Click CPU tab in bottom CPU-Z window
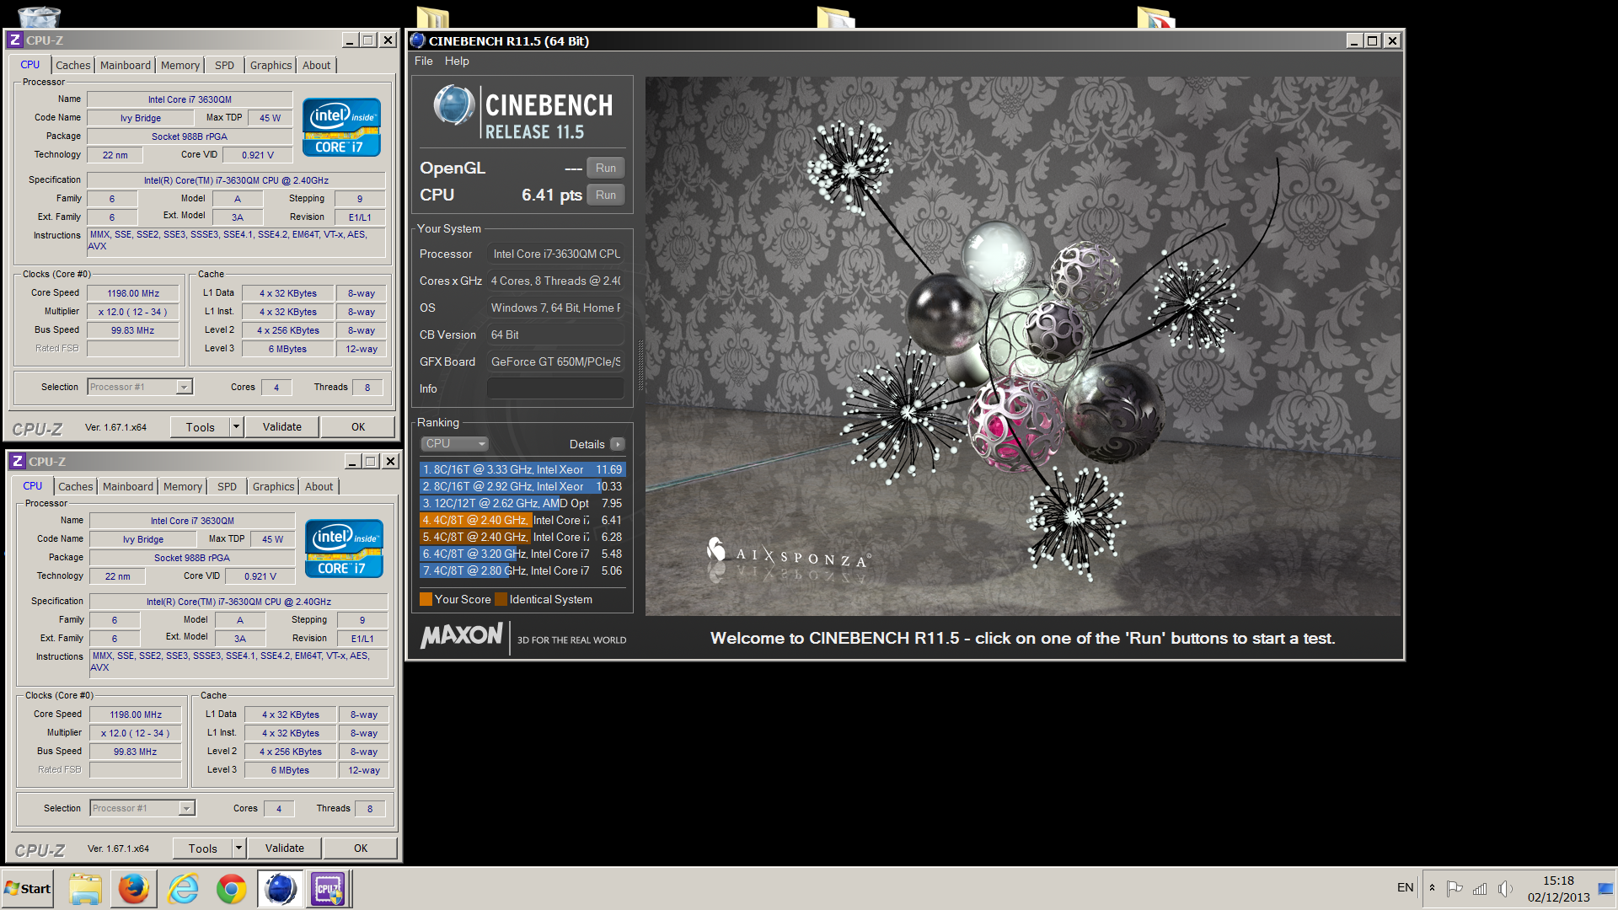 (33, 486)
